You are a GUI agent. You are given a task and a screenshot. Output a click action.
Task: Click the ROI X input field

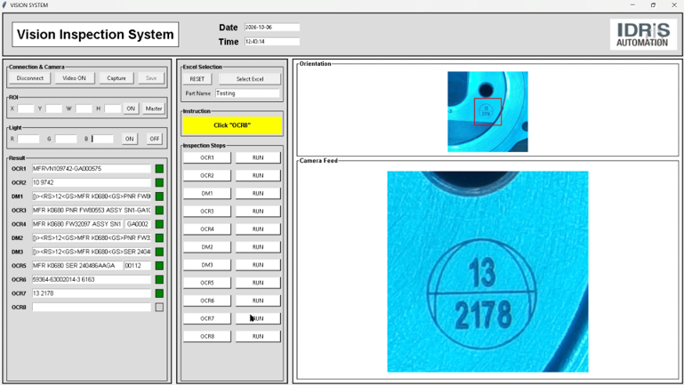(26, 108)
